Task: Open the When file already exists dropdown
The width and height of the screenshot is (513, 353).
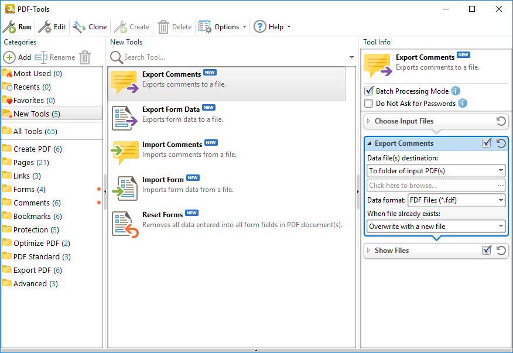Action: point(436,227)
